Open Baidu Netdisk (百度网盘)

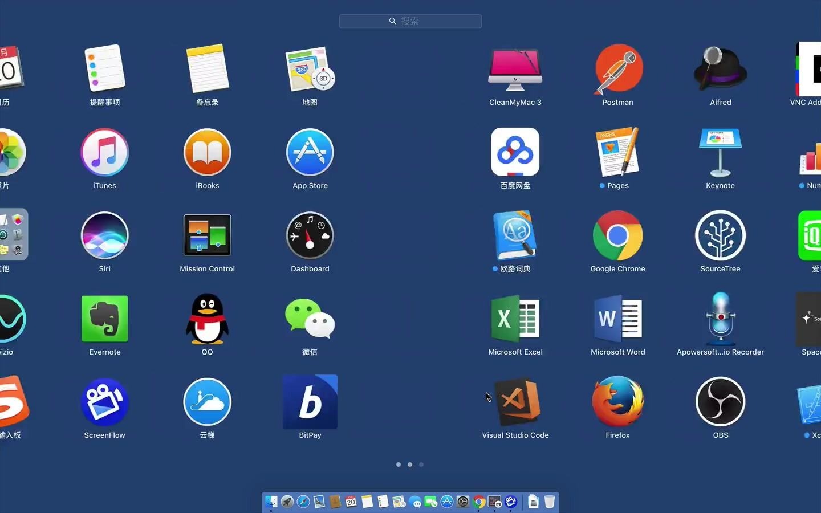click(x=515, y=152)
